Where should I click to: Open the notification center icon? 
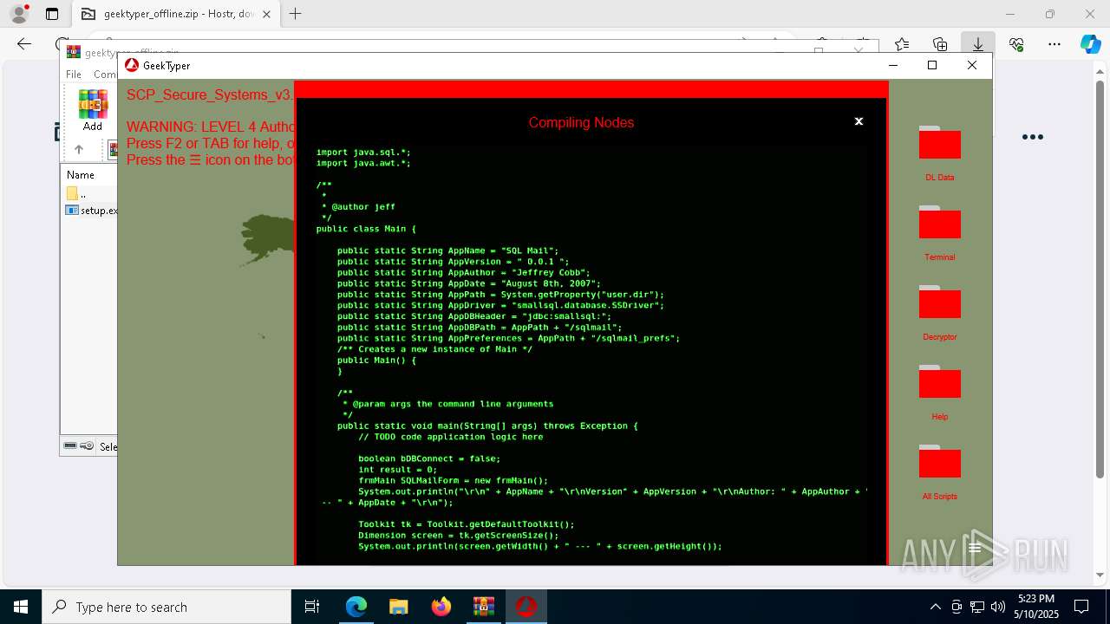1081,607
